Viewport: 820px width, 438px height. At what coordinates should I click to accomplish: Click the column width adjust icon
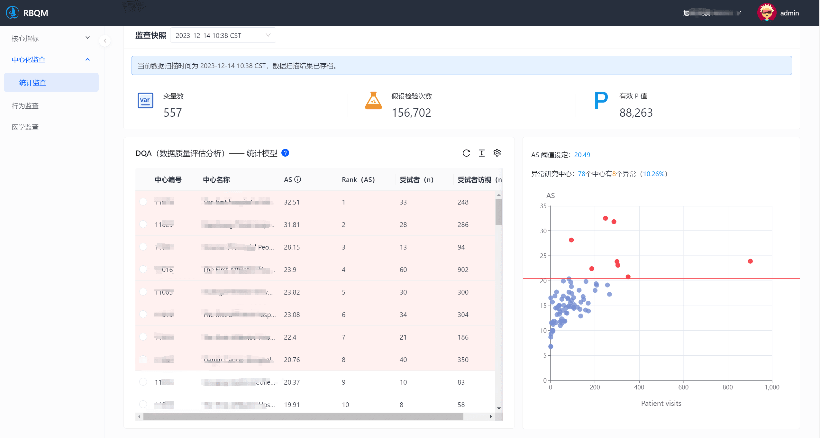(x=481, y=153)
